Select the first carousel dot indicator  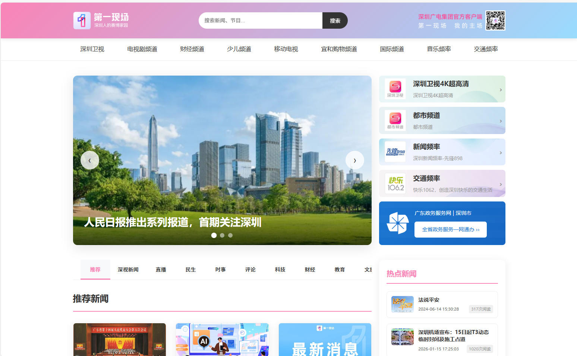pyautogui.click(x=214, y=235)
